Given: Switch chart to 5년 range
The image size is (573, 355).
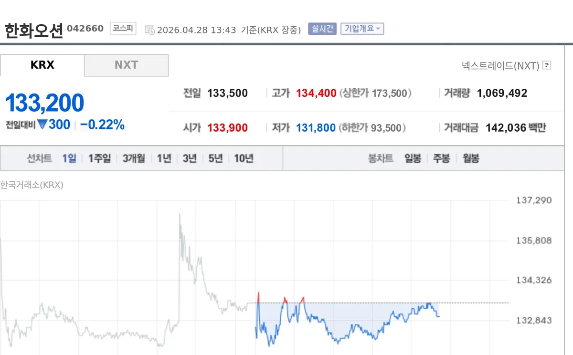Looking at the screenshot, I should (x=215, y=158).
